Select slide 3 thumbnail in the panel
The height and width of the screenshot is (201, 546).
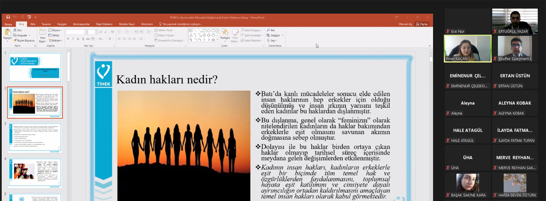(x=35, y=138)
